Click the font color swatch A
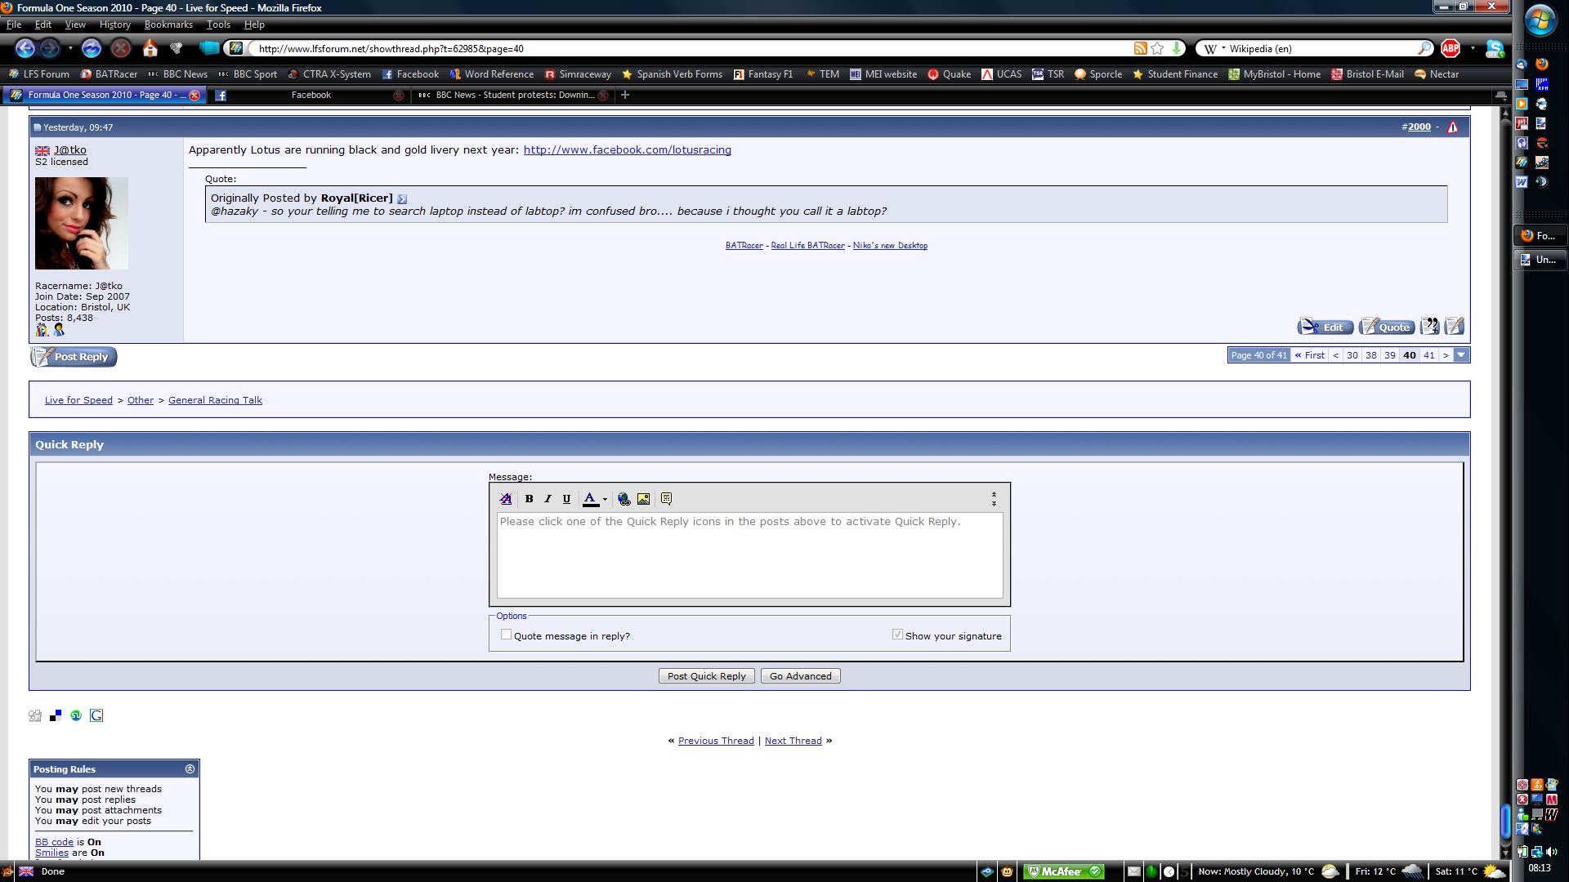1569x882 pixels. (x=590, y=499)
